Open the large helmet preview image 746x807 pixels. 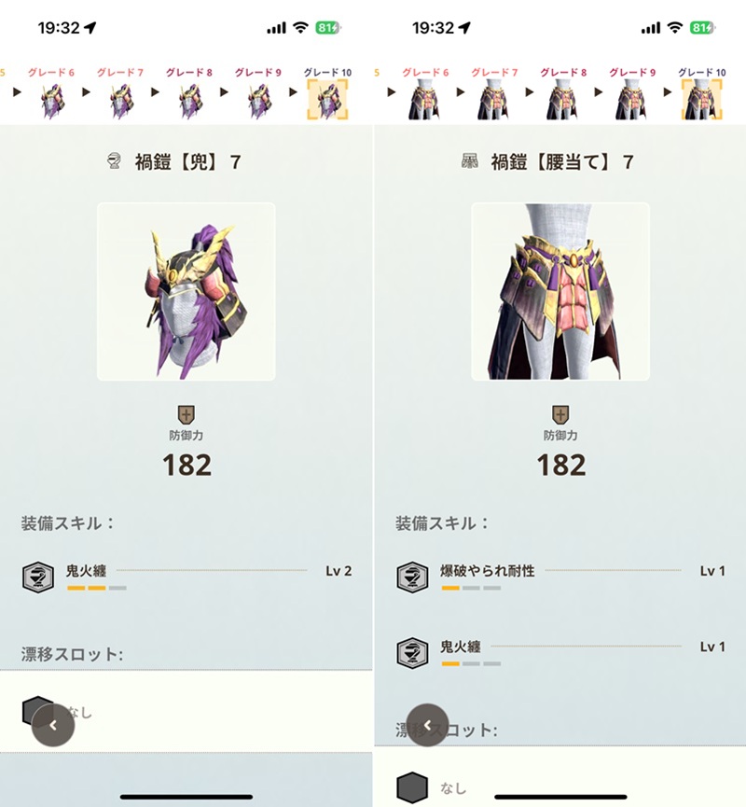pyautogui.click(x=186, y=292)
